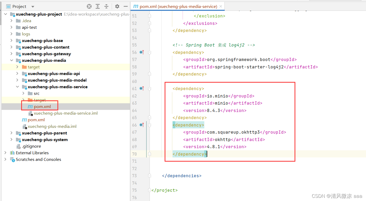
Task: Expand the logs folder
Action: click(11, 34)
